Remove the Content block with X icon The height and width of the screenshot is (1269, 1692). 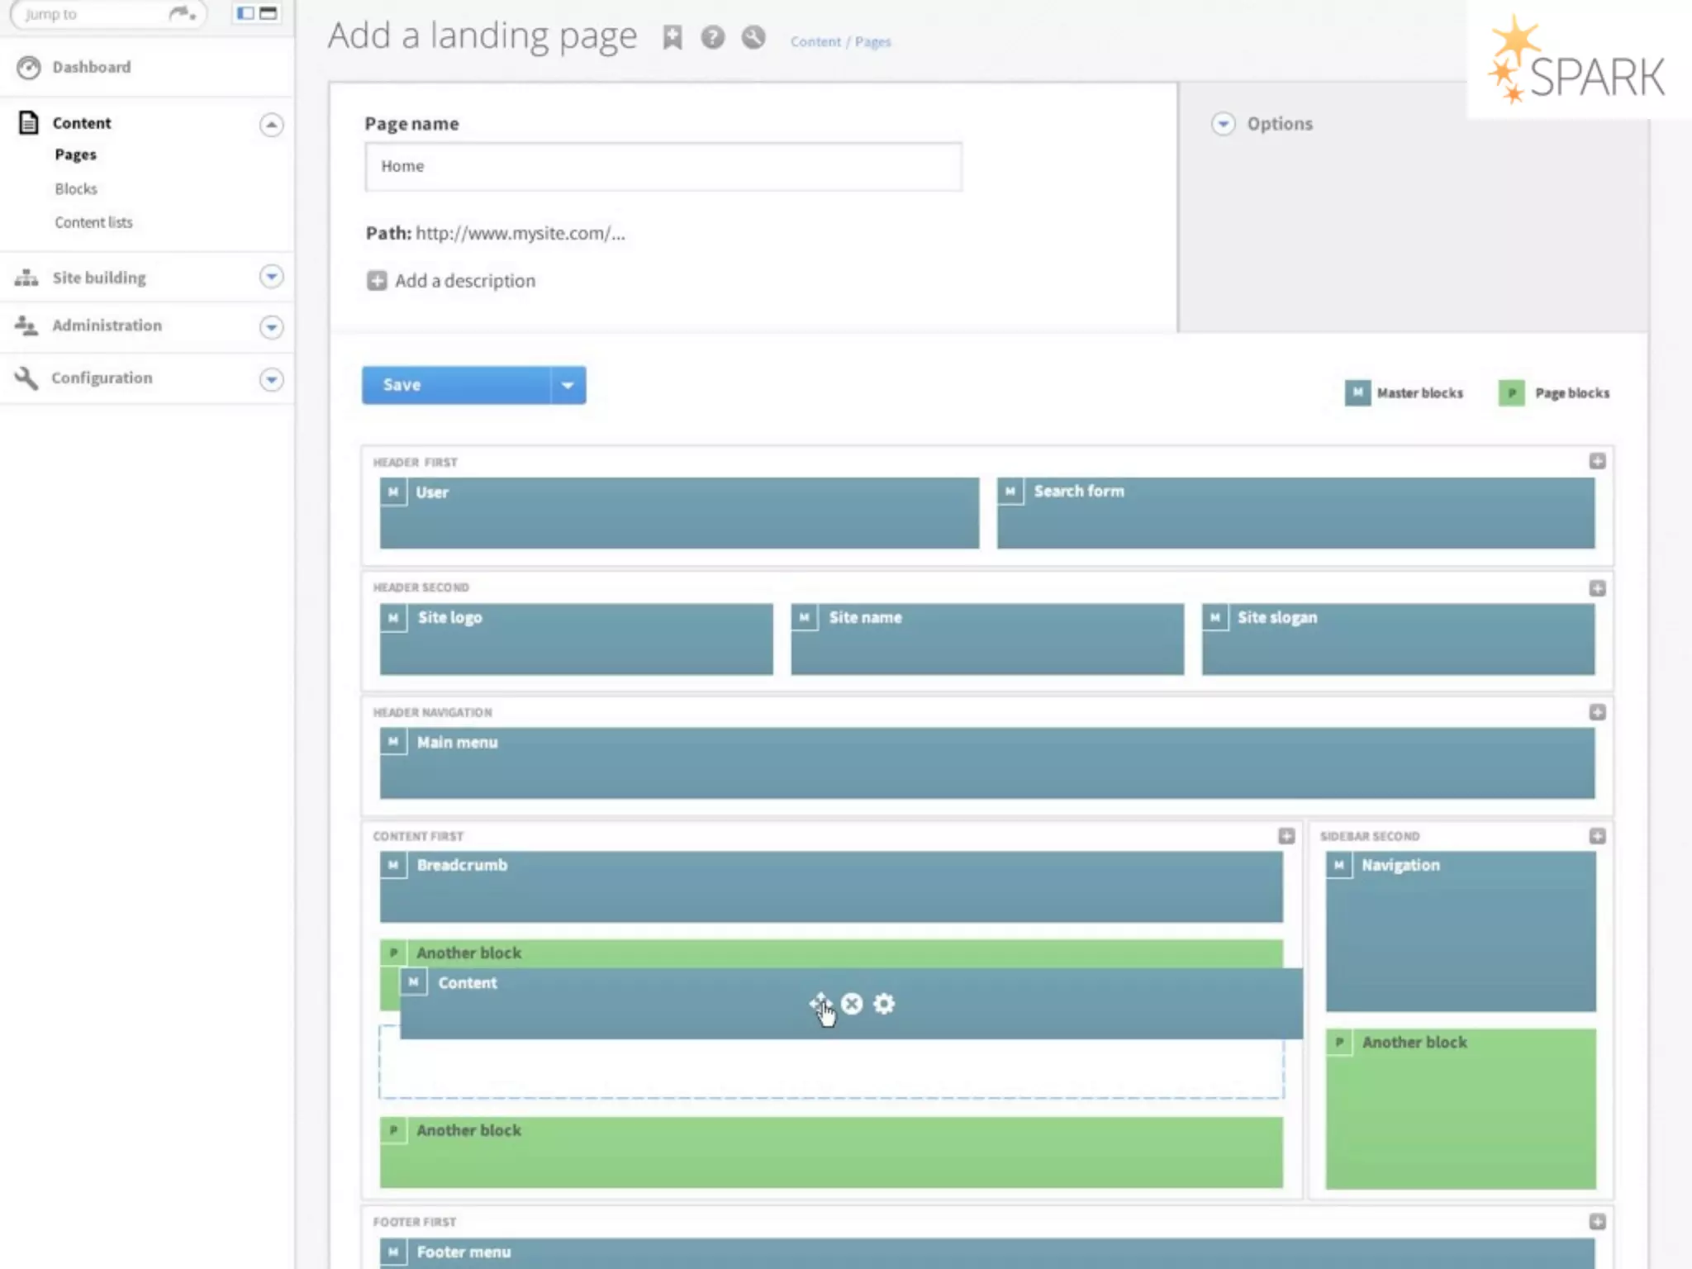point(852,1003)
